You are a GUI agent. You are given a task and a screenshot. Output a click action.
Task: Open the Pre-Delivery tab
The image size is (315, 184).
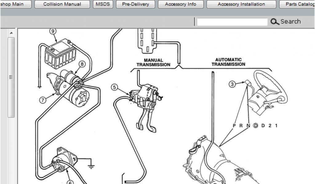135,4
